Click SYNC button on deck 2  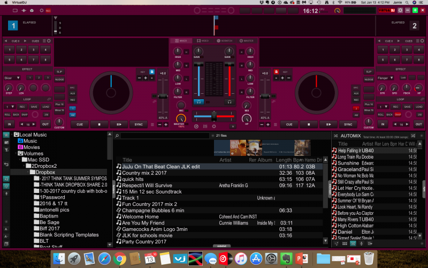pos(348,124)
